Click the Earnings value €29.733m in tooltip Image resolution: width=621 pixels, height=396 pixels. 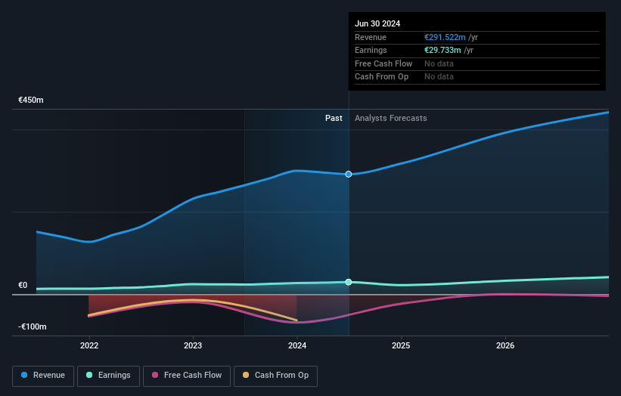click(442, 50)
